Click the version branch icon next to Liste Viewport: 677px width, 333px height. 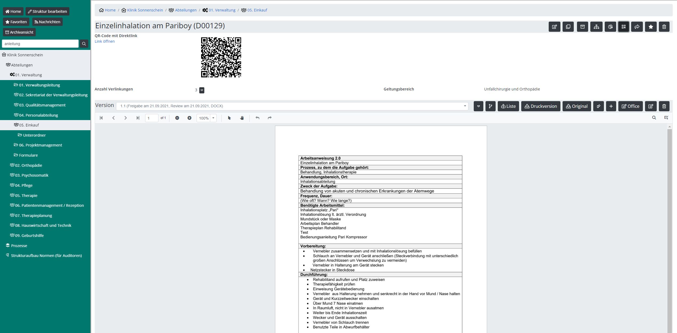[490, 106]
